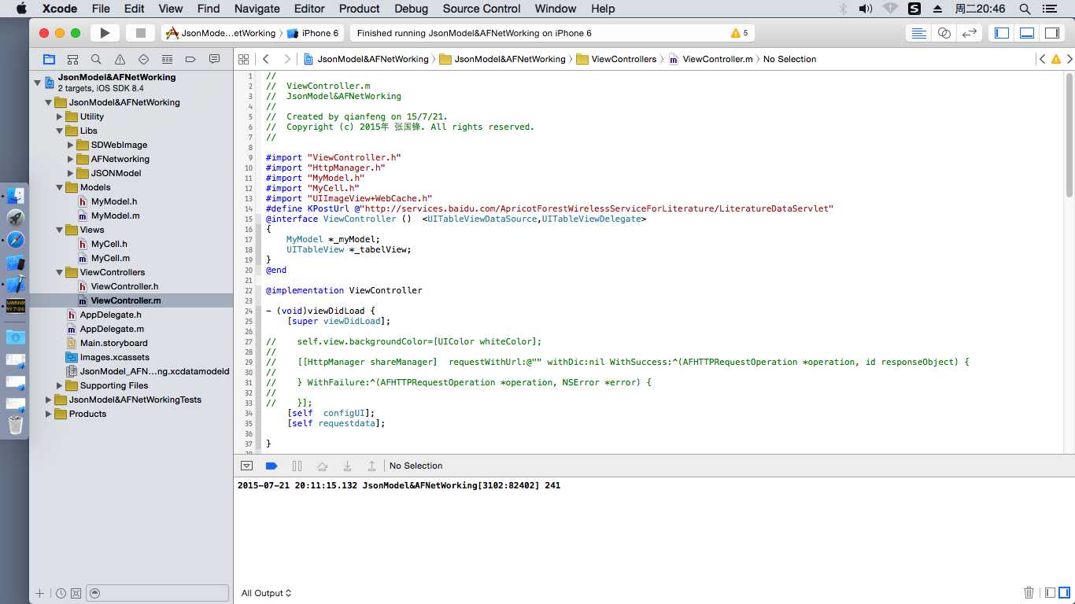The width and height of the screenshot is (1075, 604).
Task: Show only recent files filter
Action: click(61, 593)
